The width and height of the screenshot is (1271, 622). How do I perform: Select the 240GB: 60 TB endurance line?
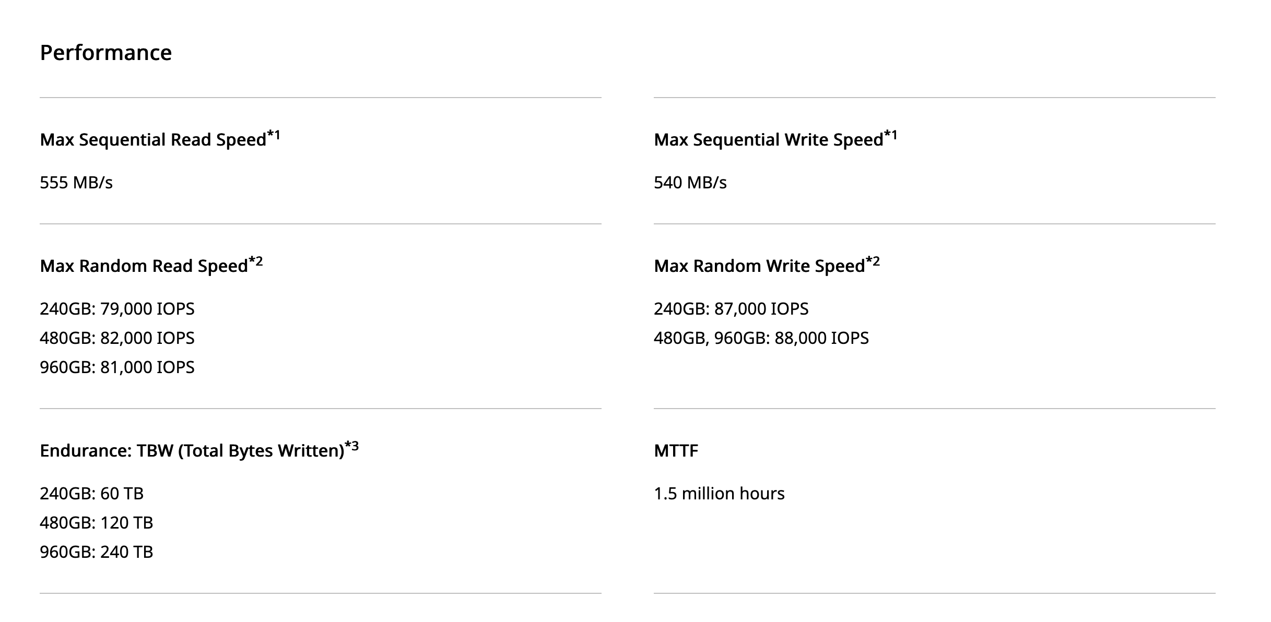[x=91, y=494]
